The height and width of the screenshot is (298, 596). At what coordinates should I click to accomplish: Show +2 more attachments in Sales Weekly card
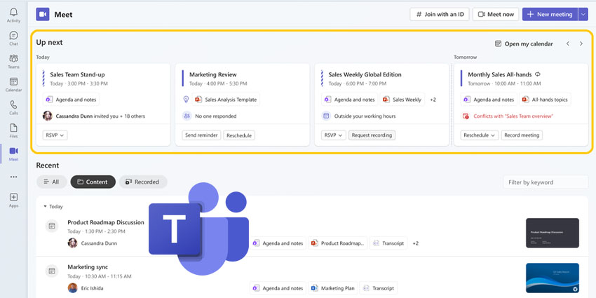433,100
